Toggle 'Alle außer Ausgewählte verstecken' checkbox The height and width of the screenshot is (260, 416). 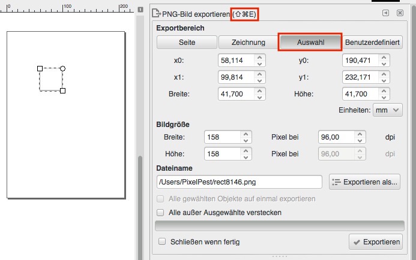(x=160, y=212)
